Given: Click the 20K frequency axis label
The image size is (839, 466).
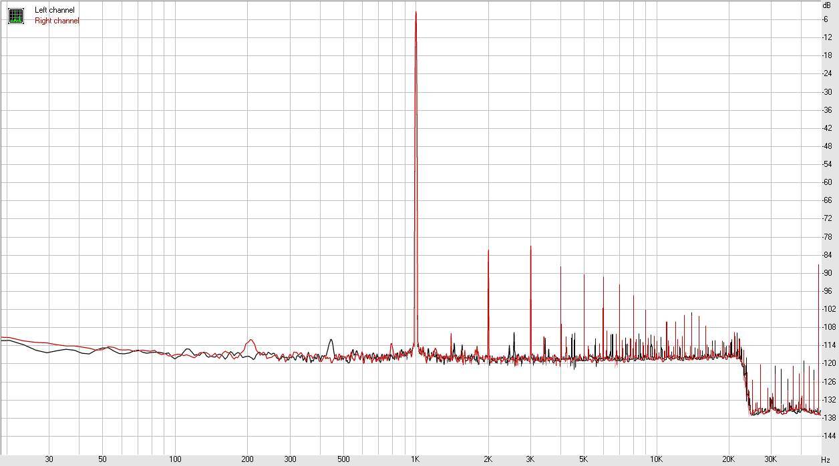Looking at the screenshot, I should coord(729,459).
